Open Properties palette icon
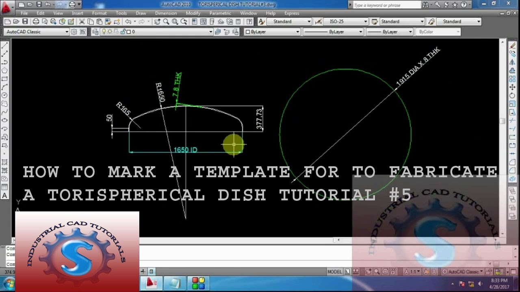The image size is (520, 292). pos(194,21)
